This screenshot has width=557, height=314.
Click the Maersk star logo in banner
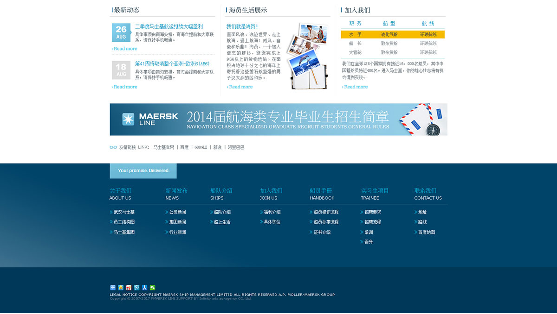(x=128, y=119)
